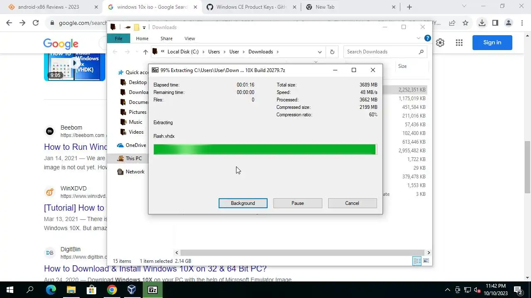Open Quick access in navigation pane
Screen dimensions: 531x298
[133, 72]
